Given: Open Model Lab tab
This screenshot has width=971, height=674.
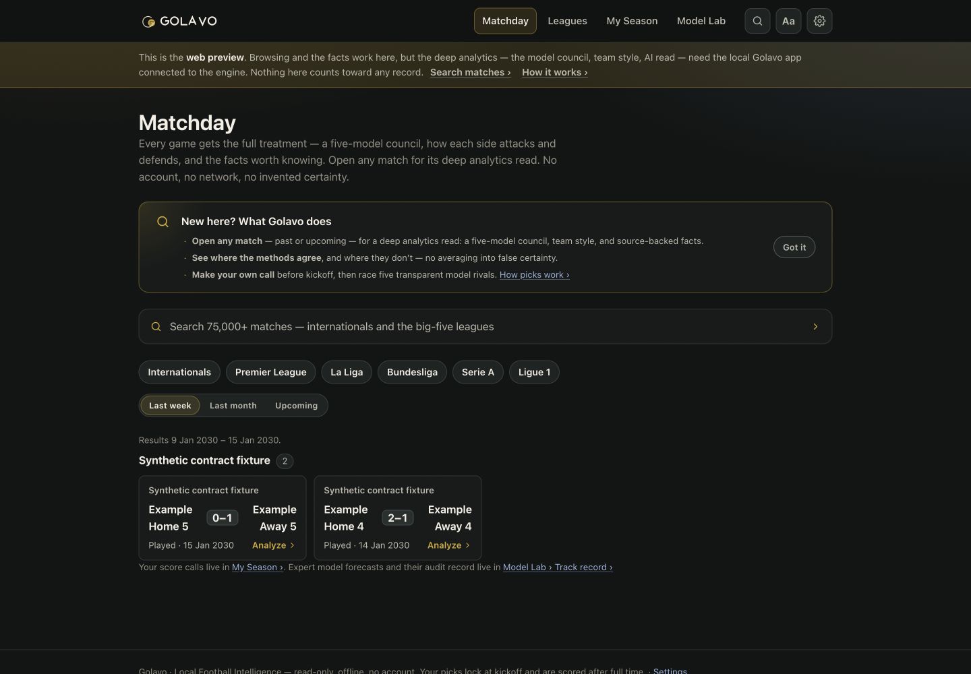Looking at the screenshot, I should (701, 21).
